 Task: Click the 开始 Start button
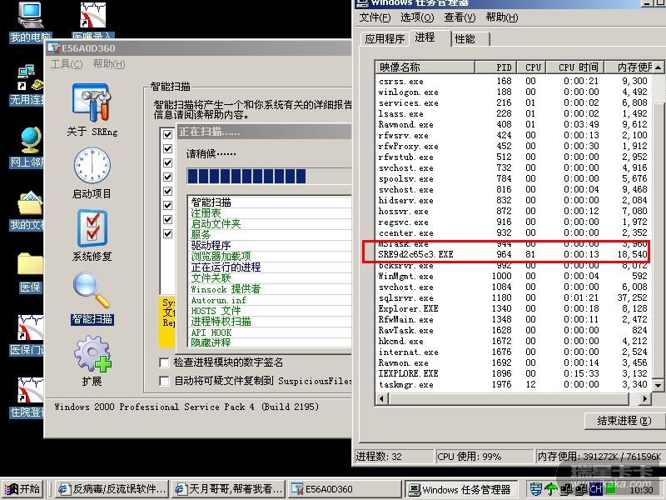click(24, 489)
